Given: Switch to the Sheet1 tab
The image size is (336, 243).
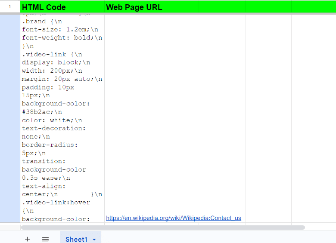Looking at the screenshot, I should 76,239.
